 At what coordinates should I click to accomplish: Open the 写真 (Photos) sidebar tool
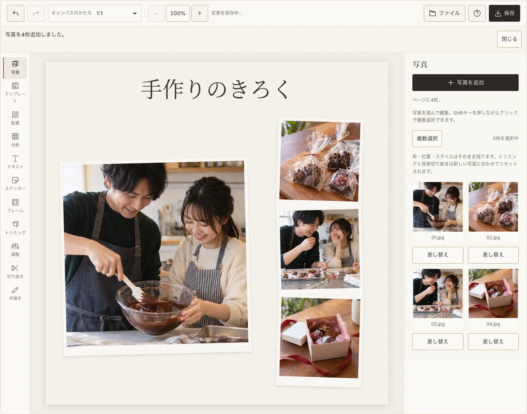(x=15, y=68)
